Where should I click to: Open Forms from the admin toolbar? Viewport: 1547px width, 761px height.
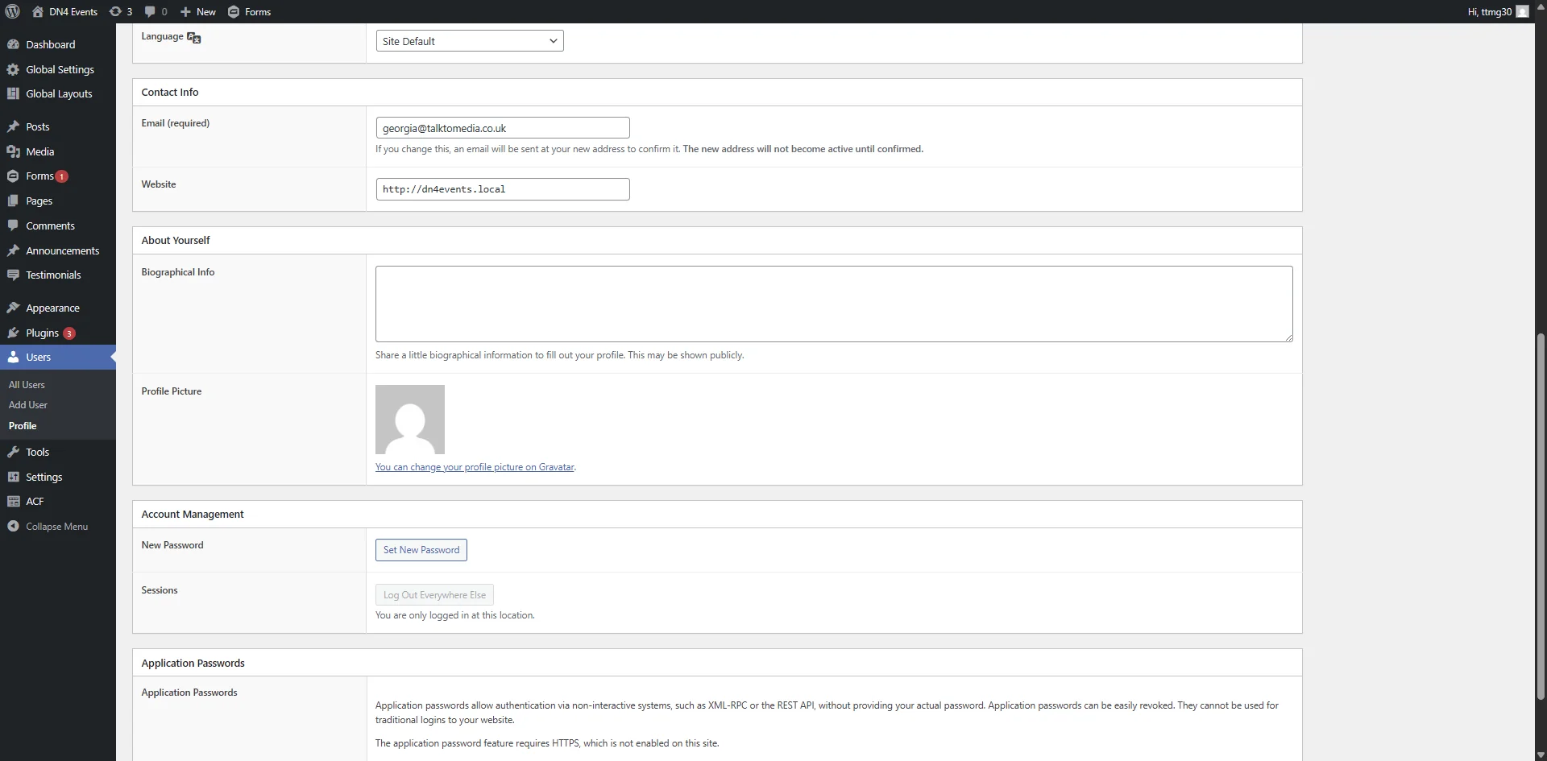tap(250, 11)
